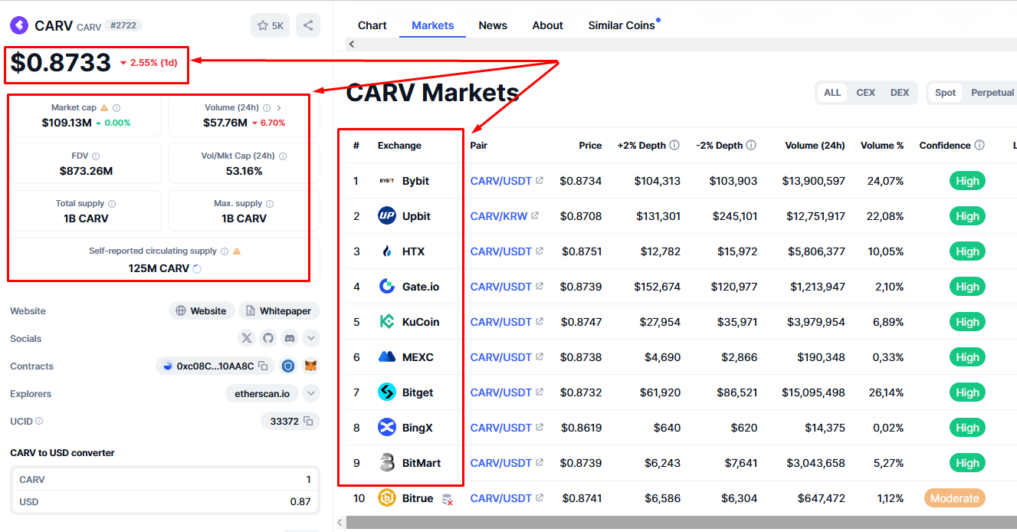Open the Discord social link
This screenshot has height=532, width=1017.
[x=290, y=338]
